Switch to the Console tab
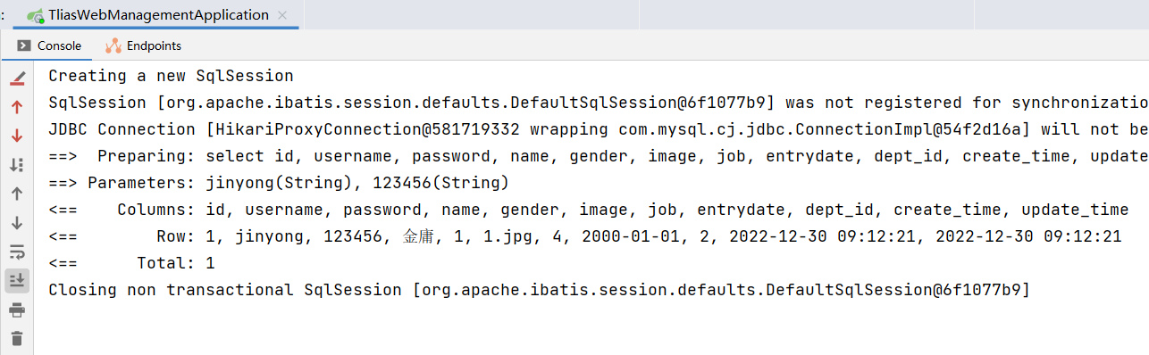1149x355 pixels. pyautogui.click(x=50, y=45)
